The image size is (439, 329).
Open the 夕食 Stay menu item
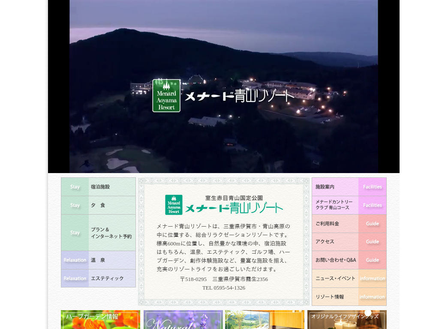point(98,205)
